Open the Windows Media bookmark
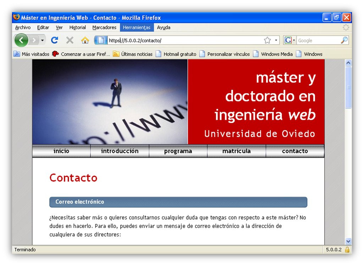The image size is (364, 266). coord(273,54)
